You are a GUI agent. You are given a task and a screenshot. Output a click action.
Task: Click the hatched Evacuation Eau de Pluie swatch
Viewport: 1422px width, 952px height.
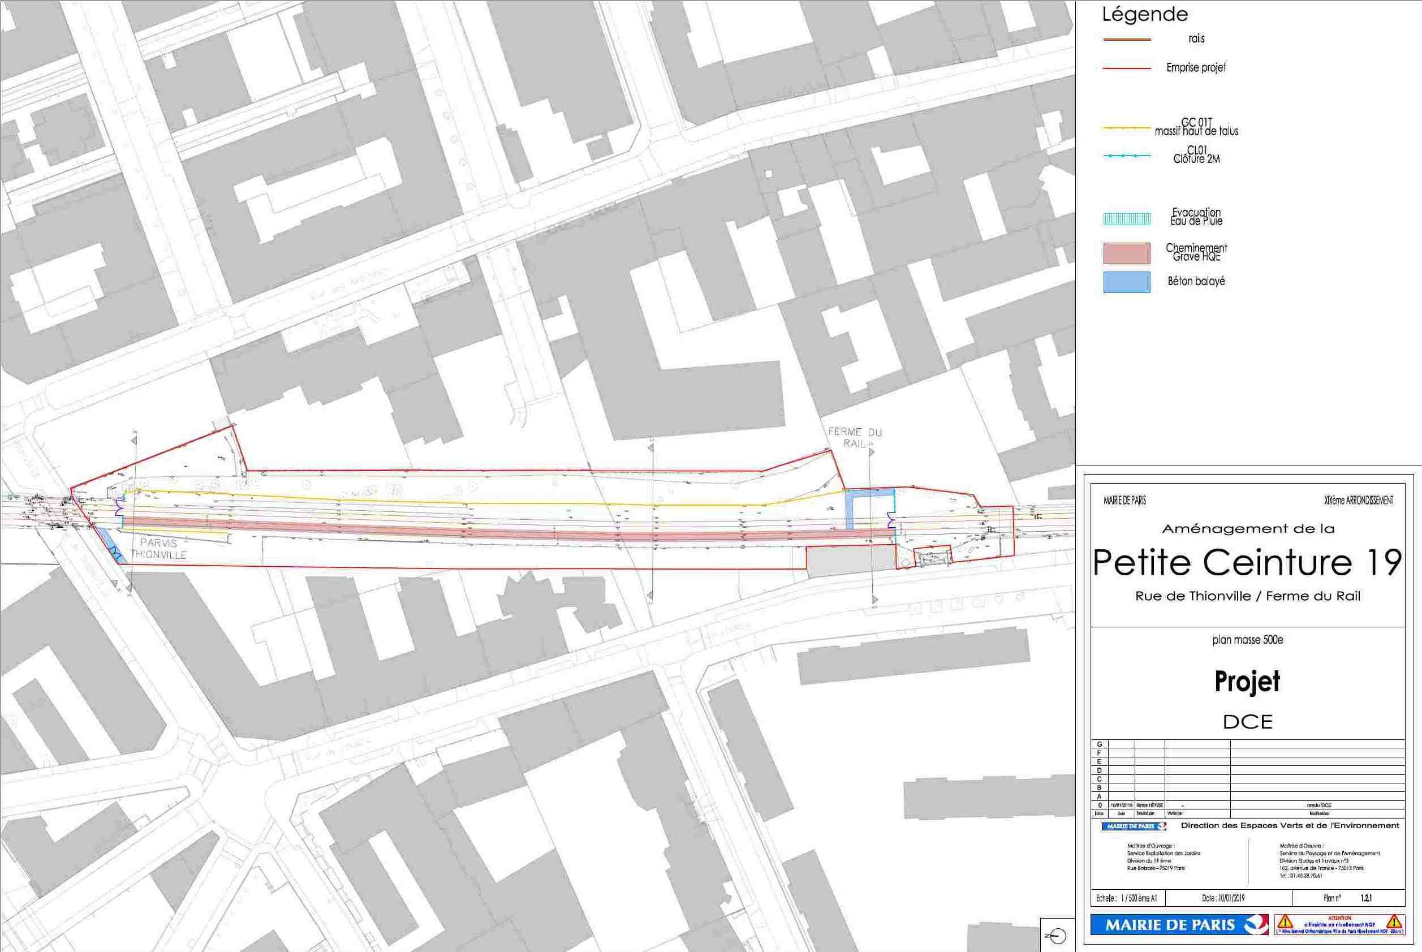[1126, 219]
